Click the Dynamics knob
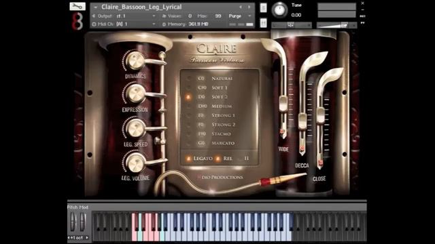The height and width of the screenshot is (244, 435). tap(136, 60)
